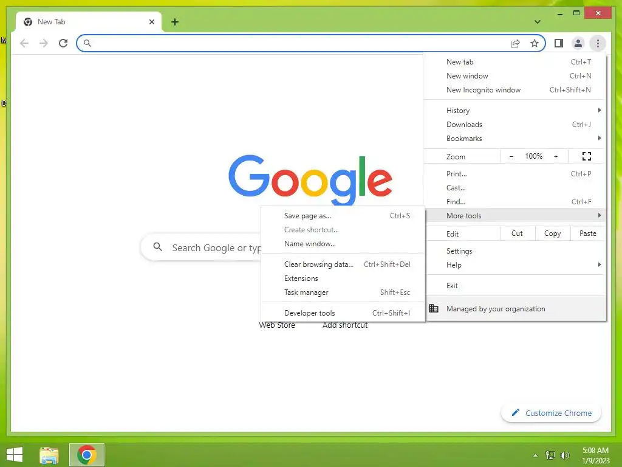
Task: Click the pencil icon on Customize Chrome
Action: (x=515, y=413)
